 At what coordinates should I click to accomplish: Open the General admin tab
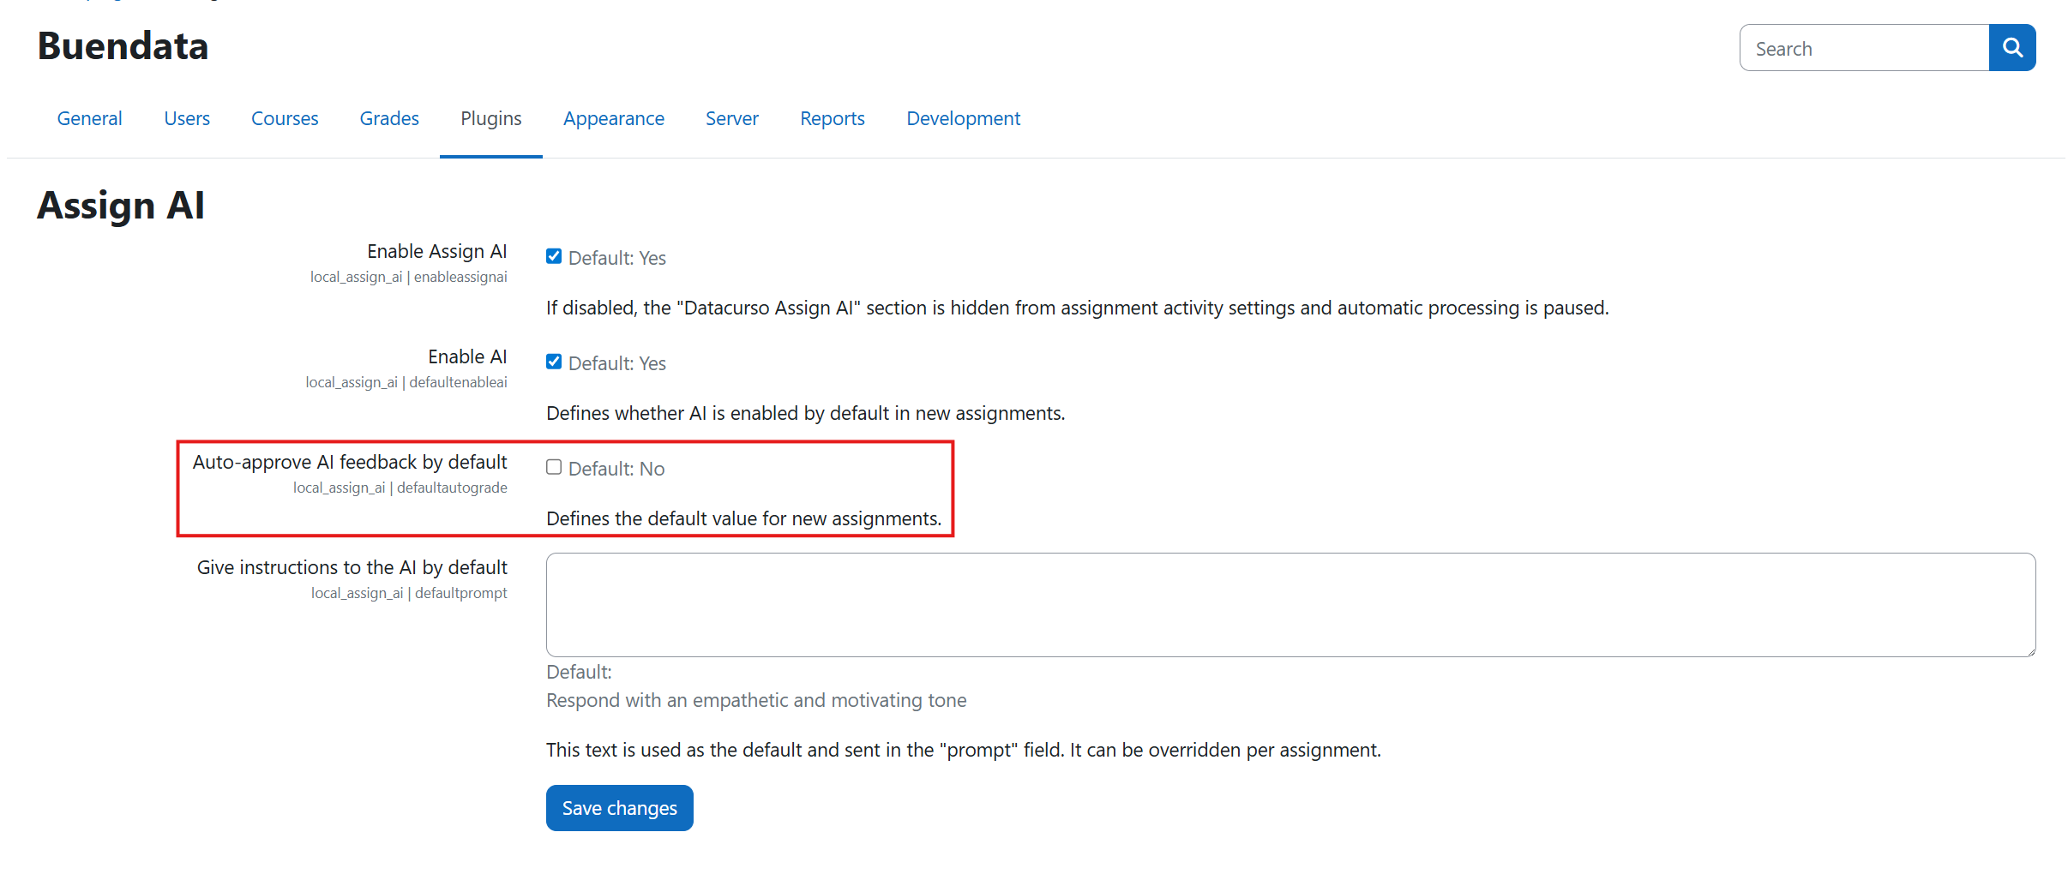(x=90, y=118)
